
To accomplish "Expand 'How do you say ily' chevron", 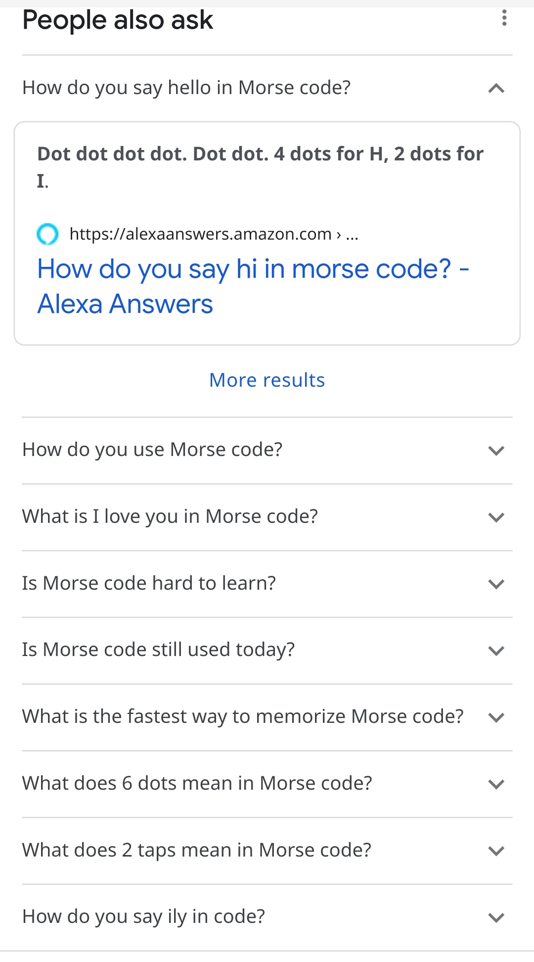I will (496, 917).
